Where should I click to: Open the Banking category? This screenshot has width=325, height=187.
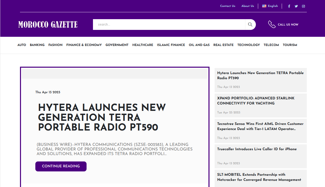point(37,45)
